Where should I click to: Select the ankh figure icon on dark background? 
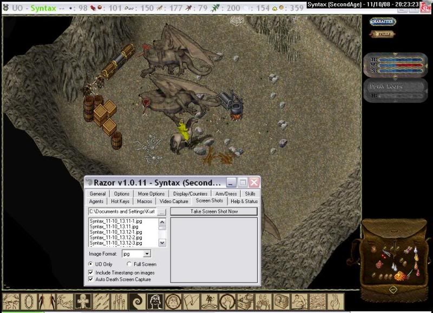point(83,302)
